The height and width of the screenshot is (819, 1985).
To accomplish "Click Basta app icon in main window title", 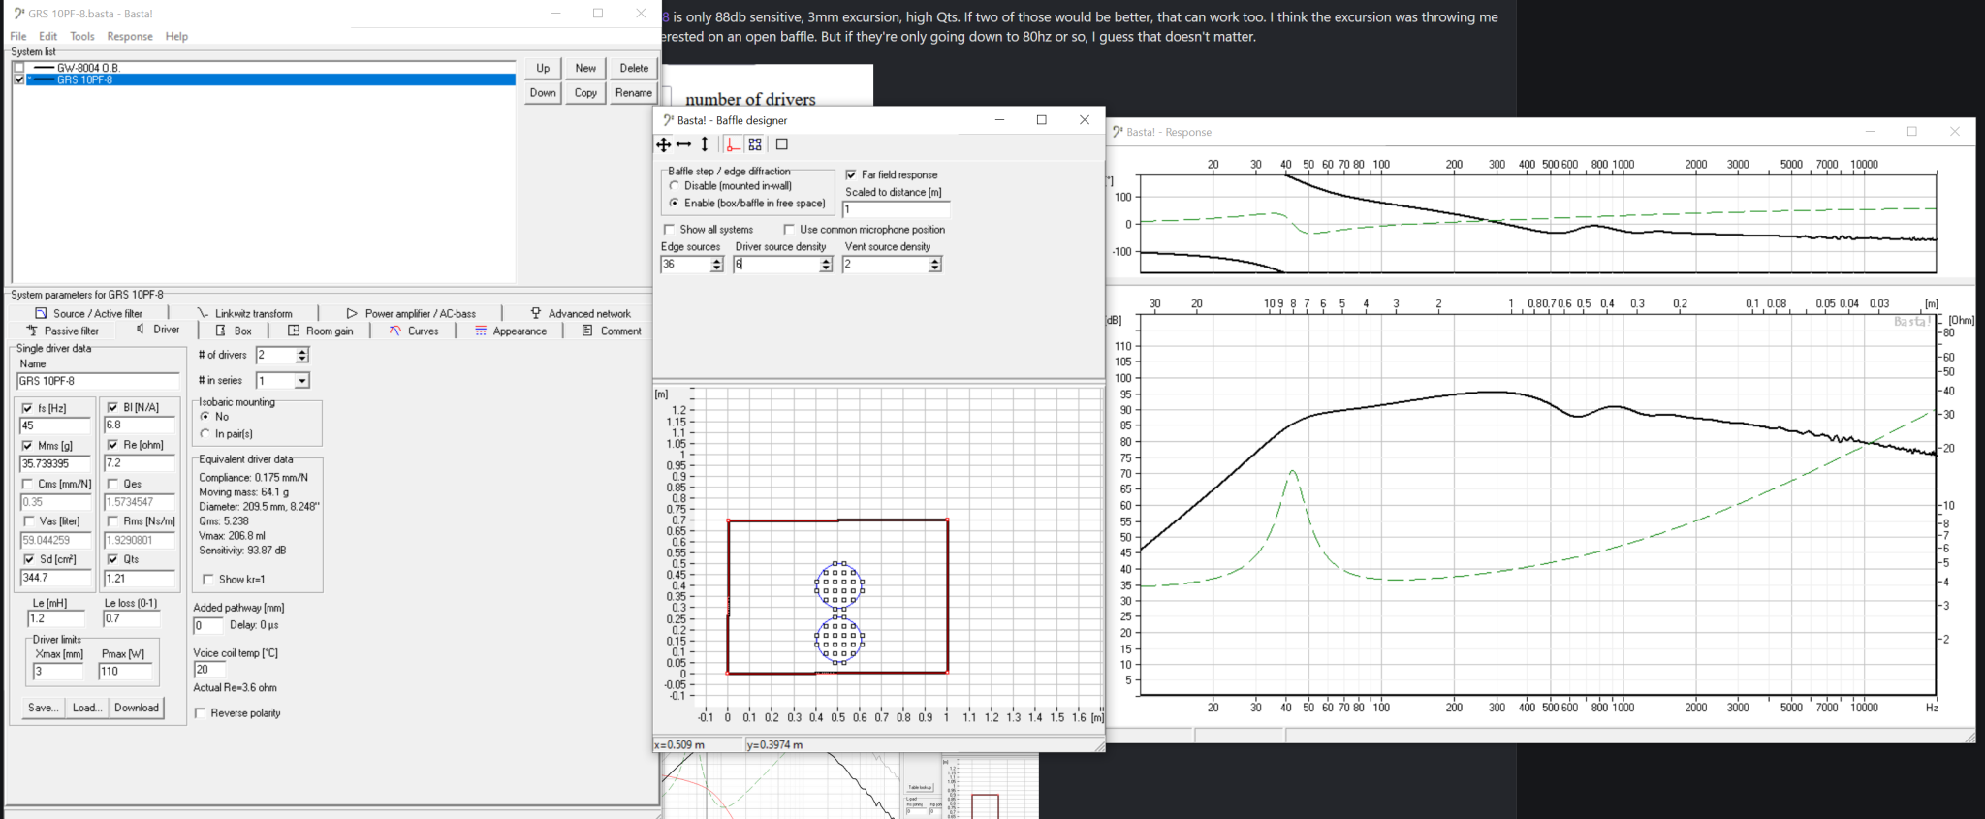I will click(x=19, y=14).
